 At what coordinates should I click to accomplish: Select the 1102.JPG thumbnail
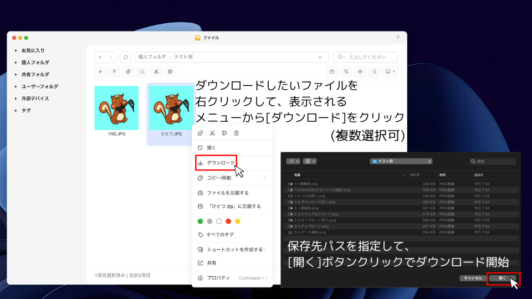[116, 108]
